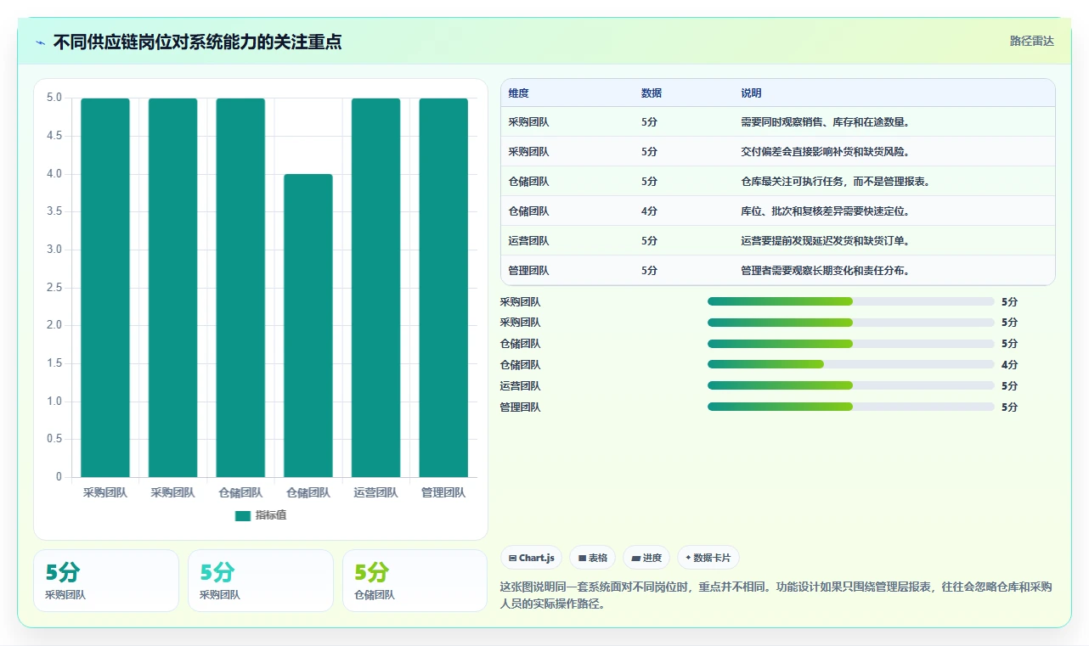Viewport: 1089px width, 646px height.
Task: Click the 表格 chip icon
Action: [582, 558]
